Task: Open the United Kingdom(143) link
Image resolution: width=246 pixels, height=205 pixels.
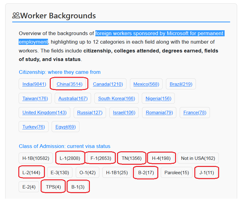Action: tap(44, 113)
